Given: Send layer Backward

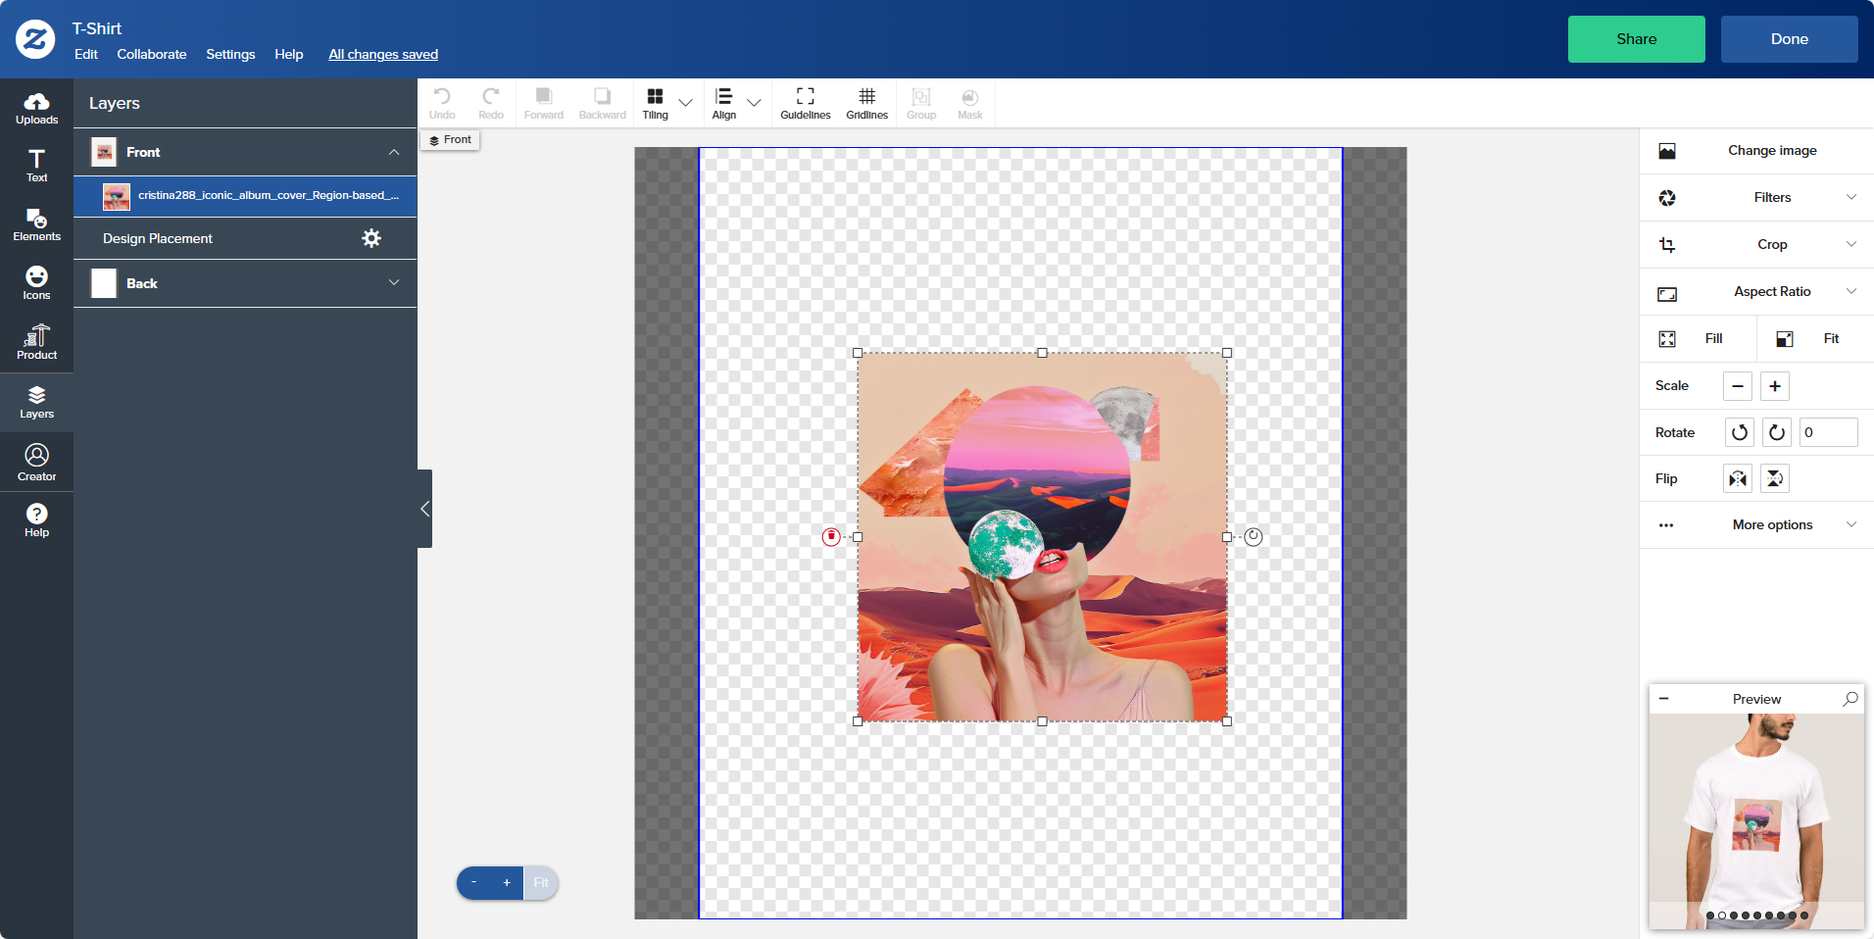Looking at the screenshot, I should tap(602, 103).
